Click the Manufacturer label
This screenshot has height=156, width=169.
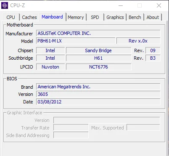pyautogui.click(x=19, y=34)
